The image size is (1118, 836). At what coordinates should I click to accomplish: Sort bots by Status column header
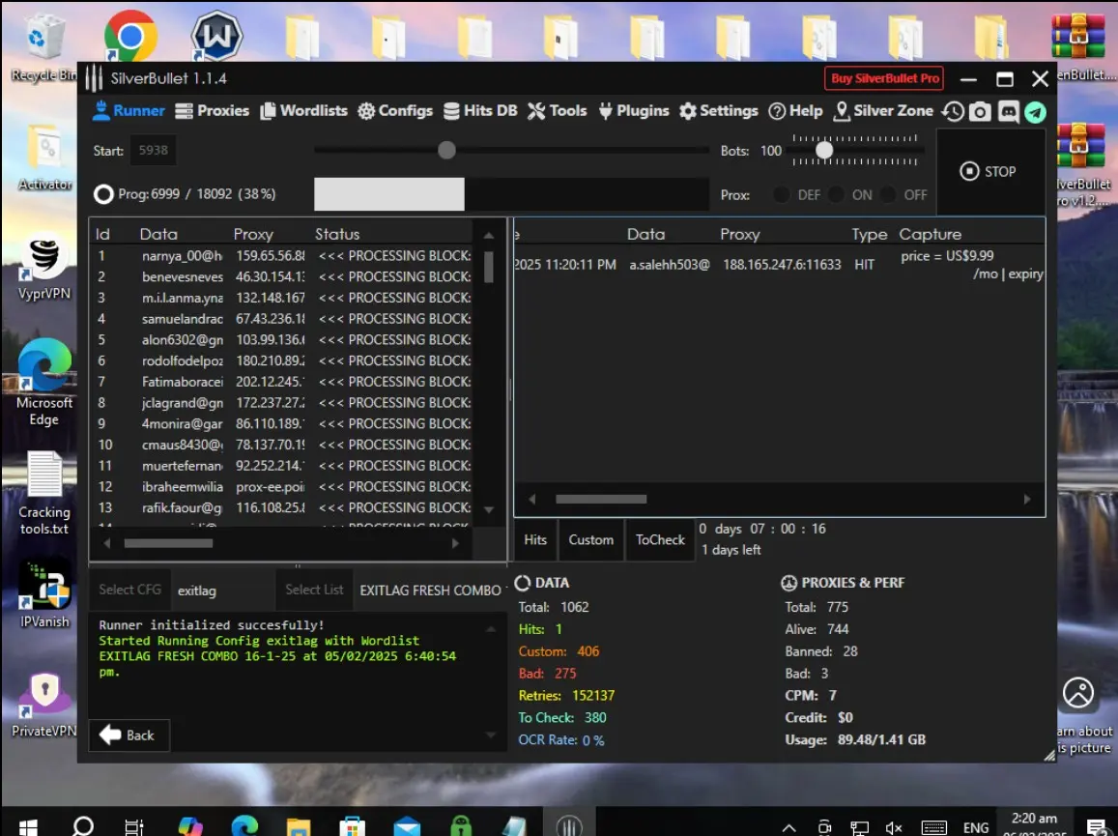(337, 234)
